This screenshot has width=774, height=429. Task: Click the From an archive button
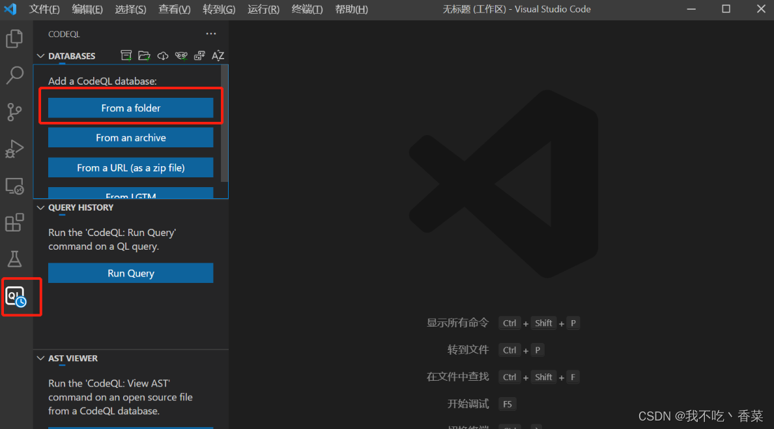point(131,138)
